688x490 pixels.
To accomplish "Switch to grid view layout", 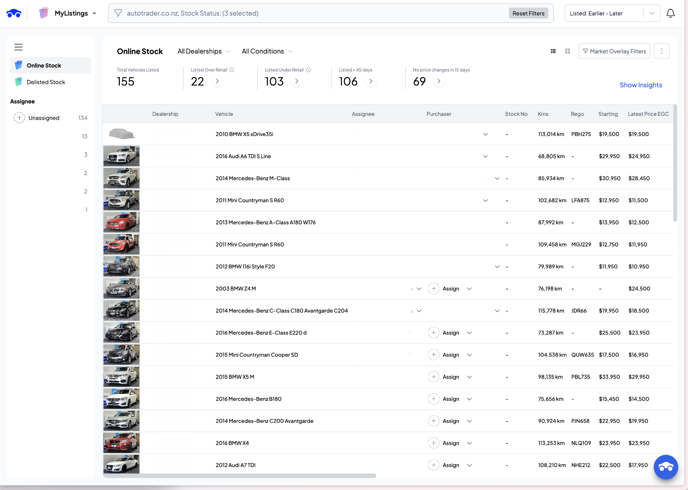I will [568, 51].
